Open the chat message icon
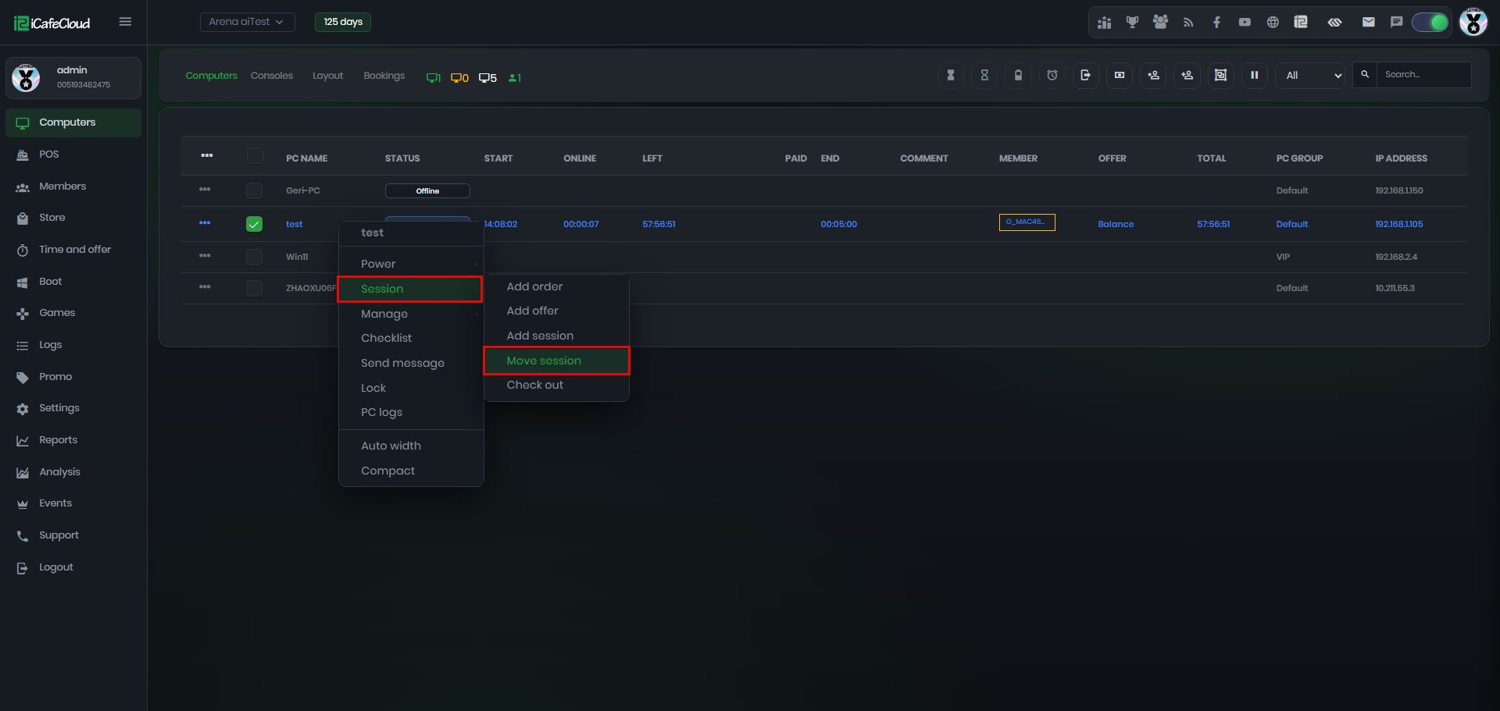Screen dimensions: 1500x711 pyautogui.click(x=1397, y=23)
